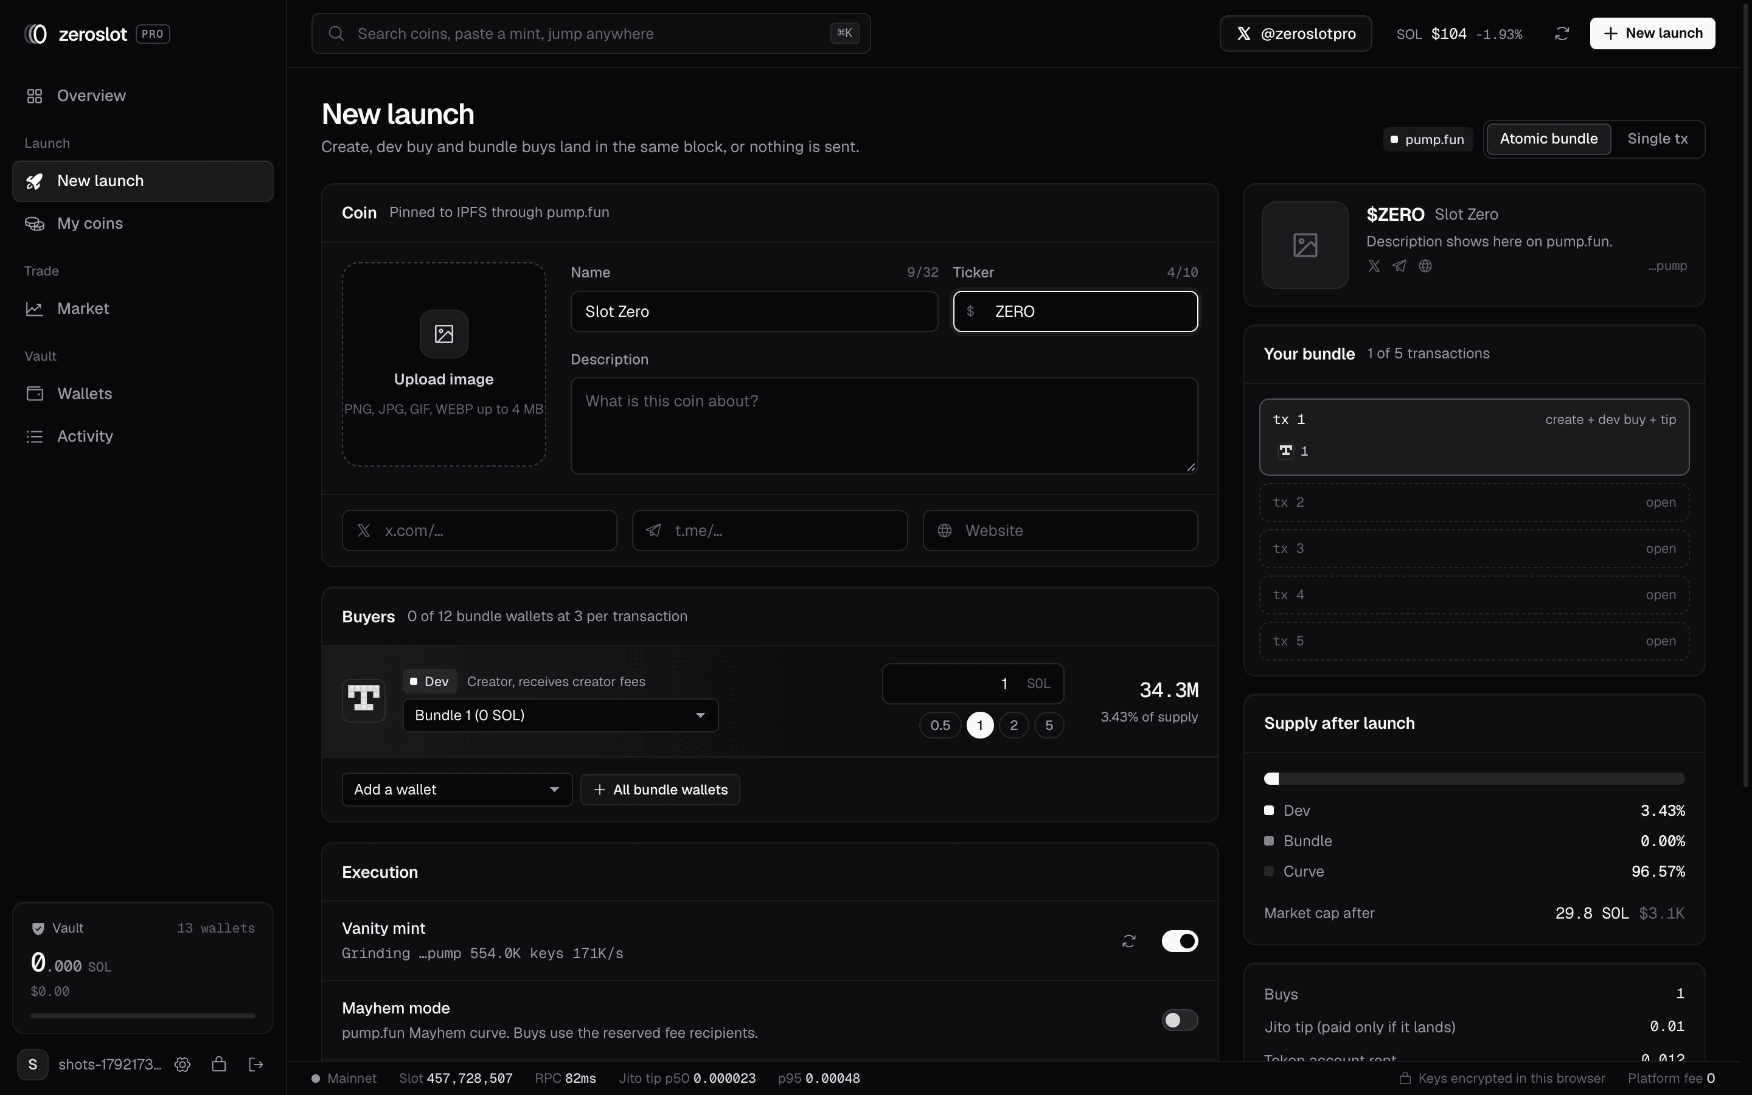Image resolution: width=1752 pixels, height=1095 pixels.
Task: Regenerate vanity mint with refresh icon
Action: point(1128,940)
